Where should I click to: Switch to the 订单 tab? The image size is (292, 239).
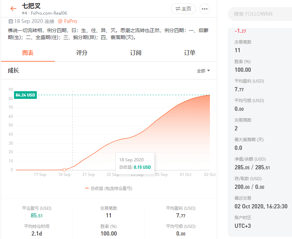click(190, 53)
